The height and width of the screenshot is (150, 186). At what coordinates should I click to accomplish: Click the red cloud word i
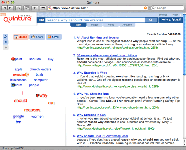point(22,93)
